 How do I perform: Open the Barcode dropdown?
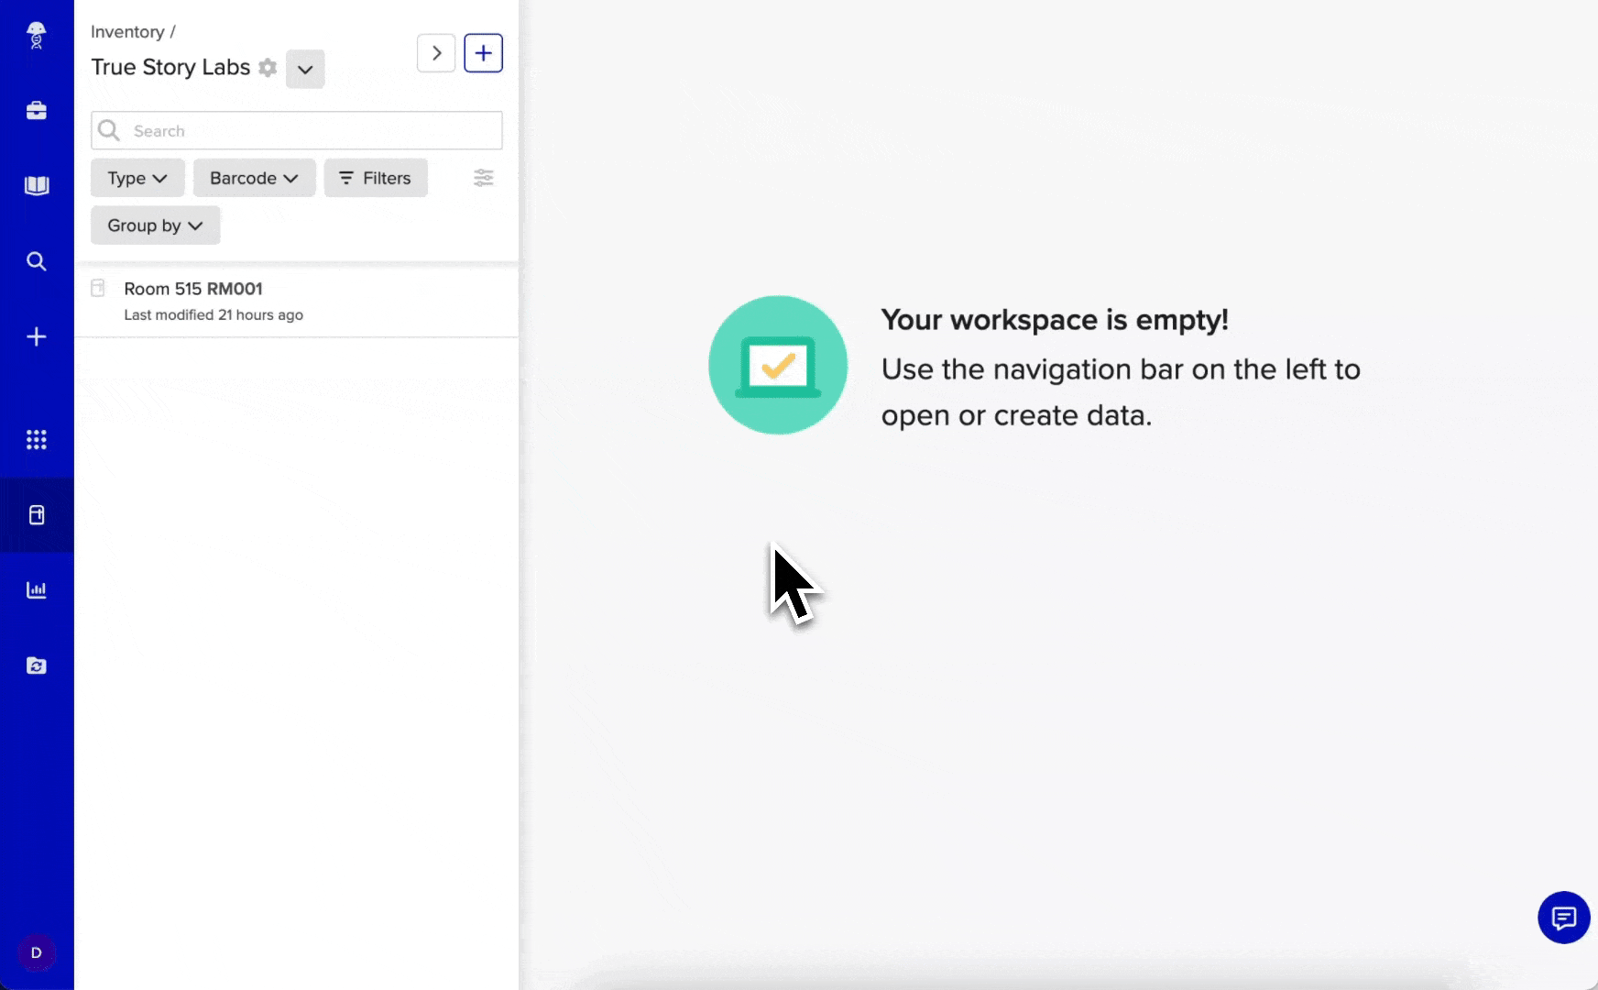click(254, 178)
